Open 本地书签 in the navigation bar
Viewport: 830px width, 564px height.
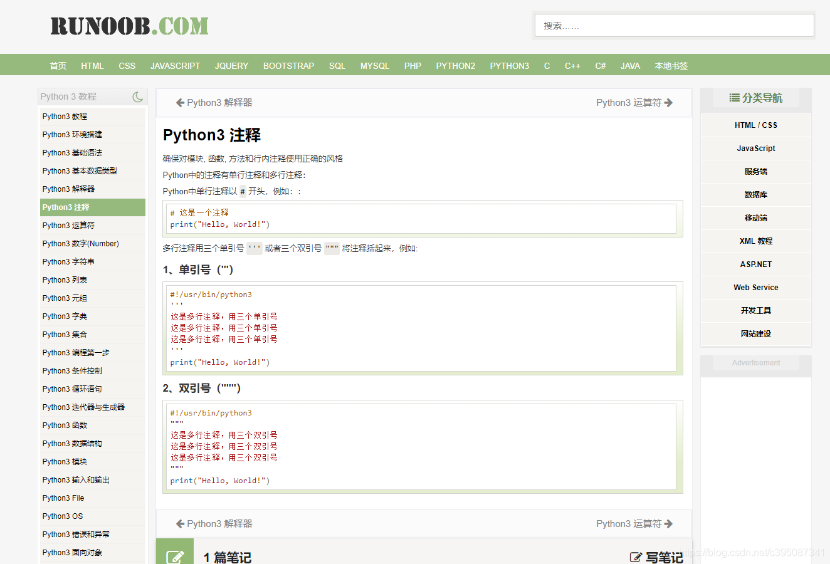point(671,66)
